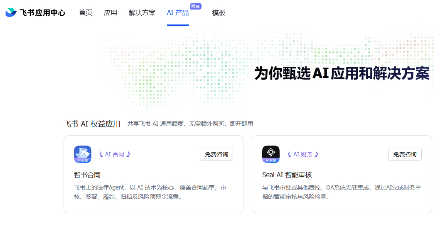Click the AI 合同 laurel tag
Image resolution: width=435 pixels, height=231 pixels.
point(115,154)
